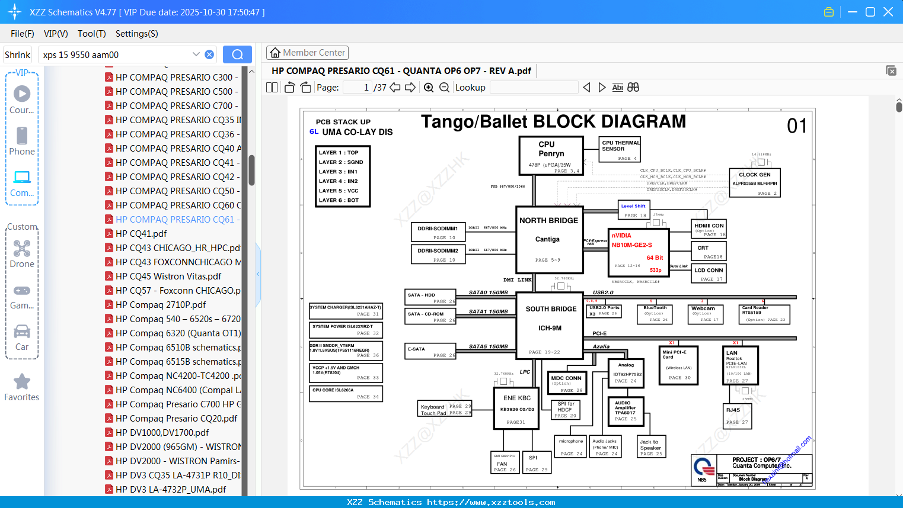Select highlighted HP COMPAQ PRESARIO CQ61 file
The height and width of the screenshot is (508, 903).
[x=172, y=219]
